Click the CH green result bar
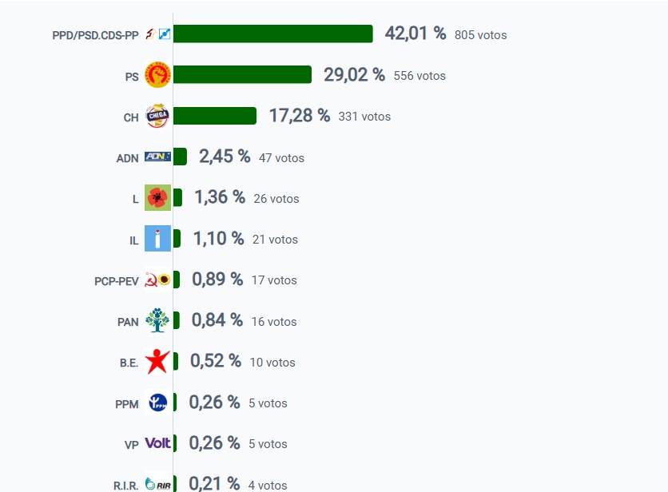 click(x=215, y=116)
